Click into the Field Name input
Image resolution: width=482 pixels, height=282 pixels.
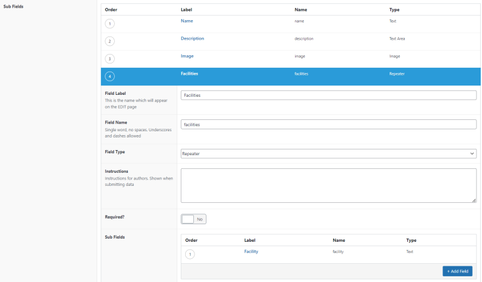point(328,124)
